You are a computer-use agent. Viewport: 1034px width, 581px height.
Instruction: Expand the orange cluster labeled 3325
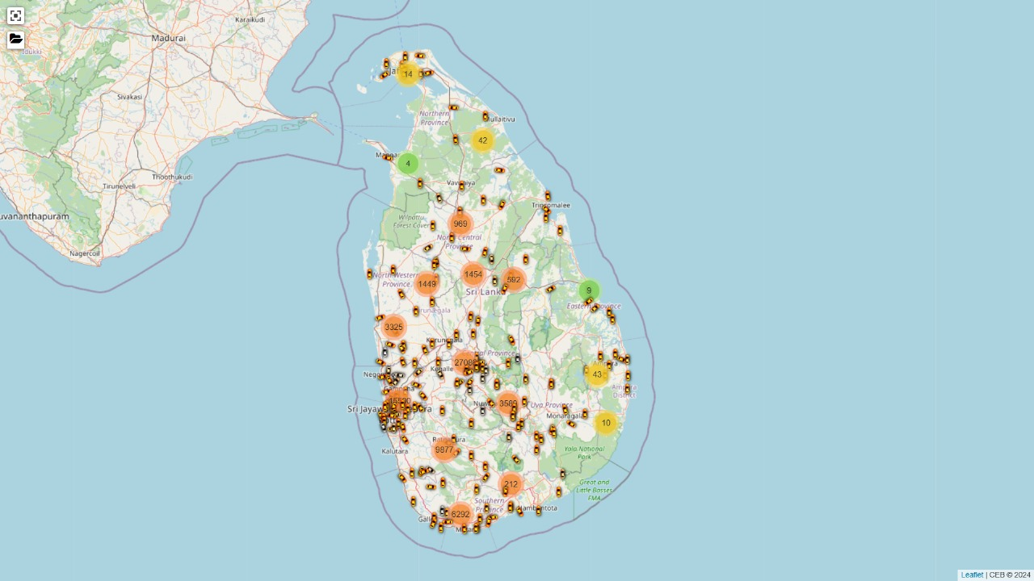click(393, 328)
